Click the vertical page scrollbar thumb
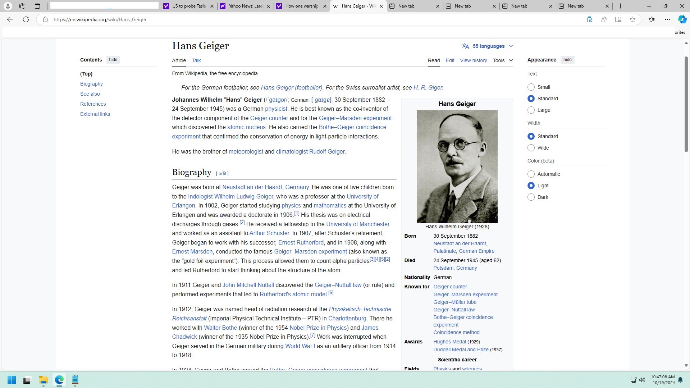690x388 pixels. (x=686, y=104)
